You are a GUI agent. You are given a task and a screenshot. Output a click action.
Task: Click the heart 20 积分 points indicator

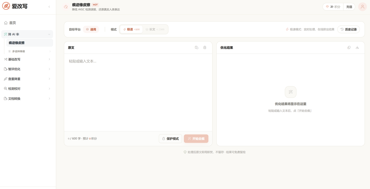pyautogui.click(x=333, y=7)
